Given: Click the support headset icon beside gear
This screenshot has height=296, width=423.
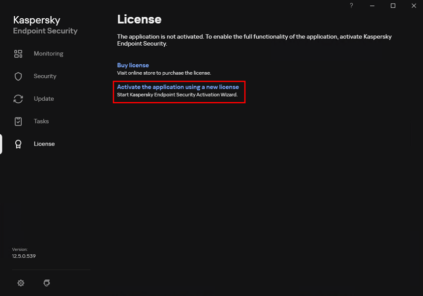Looking at the screenshot, I should [47, 283].
